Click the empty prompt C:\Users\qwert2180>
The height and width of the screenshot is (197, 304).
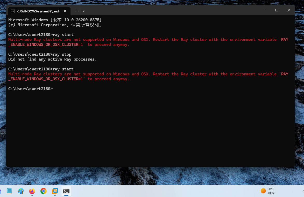click(30, 89)
